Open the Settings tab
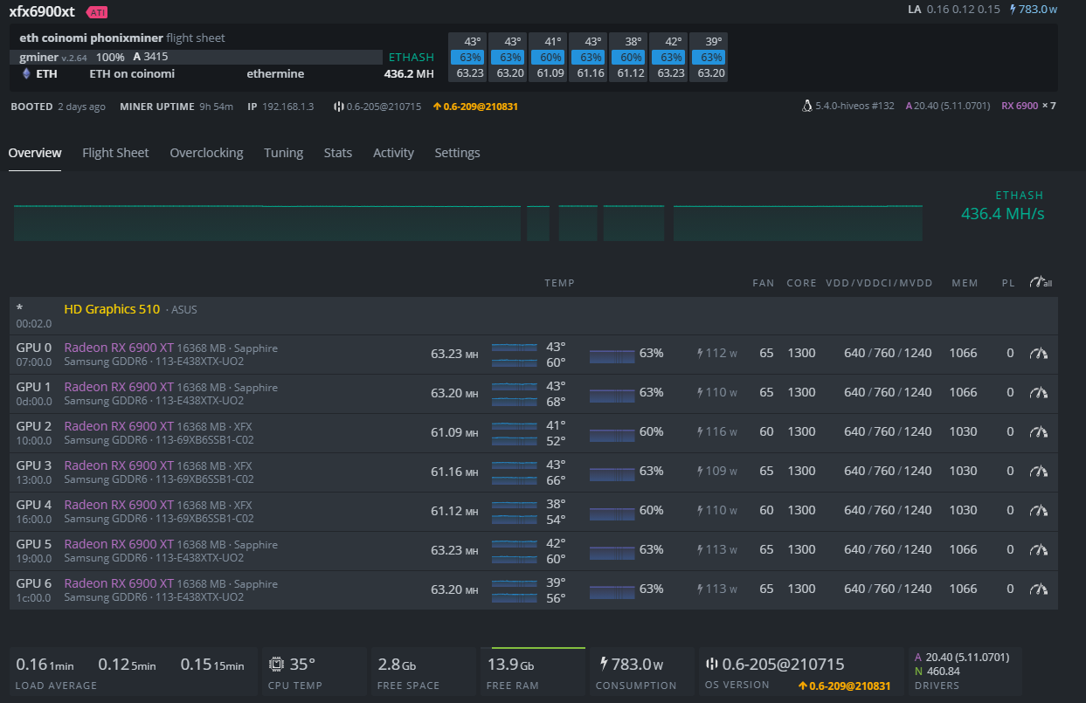Image resolution: width=1086 pixels, height=703 pixels. point(457,153)
